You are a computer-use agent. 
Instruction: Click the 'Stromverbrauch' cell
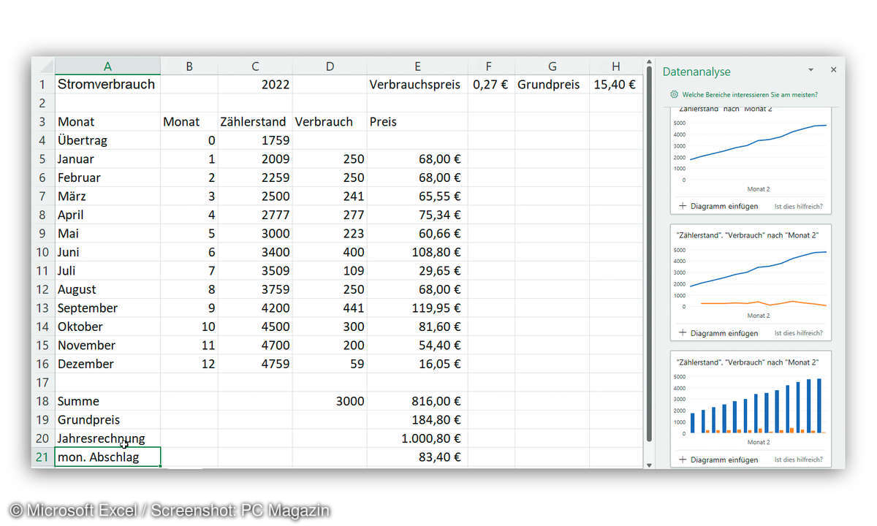[x=107, y=84]
